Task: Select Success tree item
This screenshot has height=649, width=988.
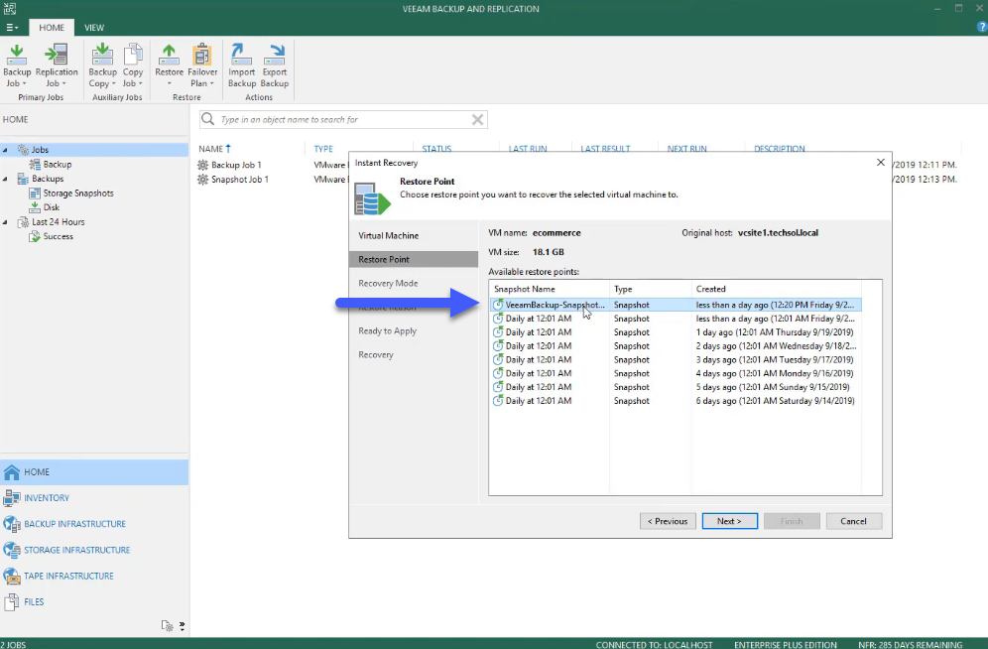Action: pyautogui.click(x=58, y=237)
